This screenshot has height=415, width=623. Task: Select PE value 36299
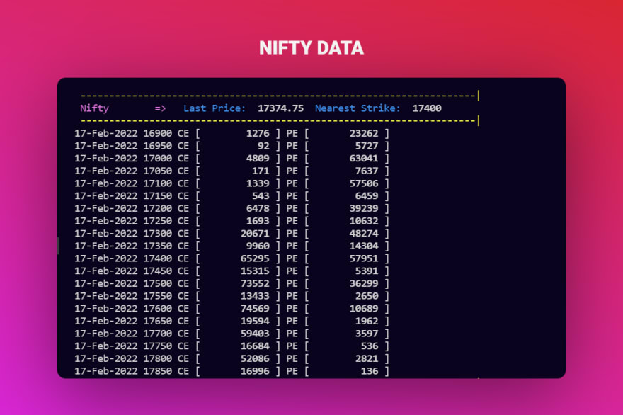click(364, 284)
